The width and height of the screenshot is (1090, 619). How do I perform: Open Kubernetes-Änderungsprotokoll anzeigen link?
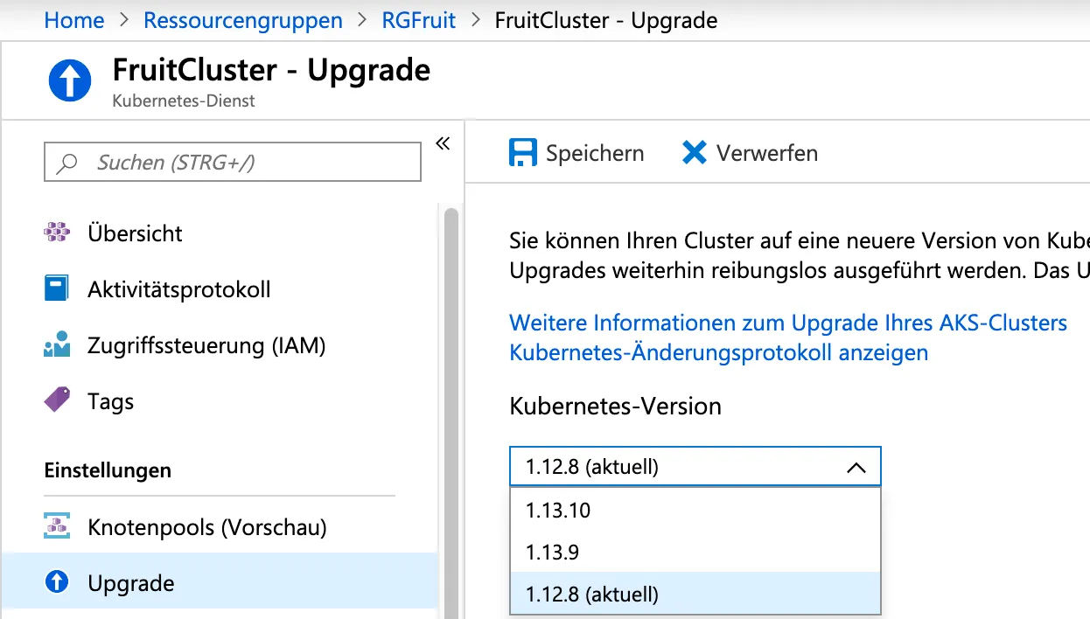[x=718, y=352]
